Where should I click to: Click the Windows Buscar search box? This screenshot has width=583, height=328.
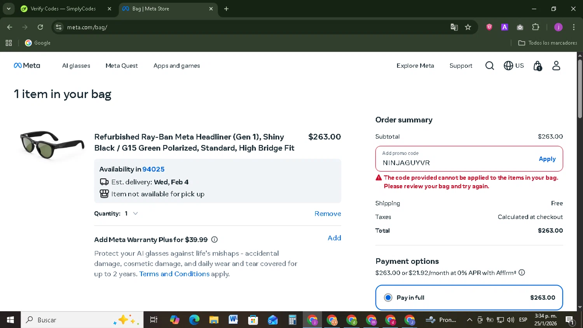[x=82, y=320]
